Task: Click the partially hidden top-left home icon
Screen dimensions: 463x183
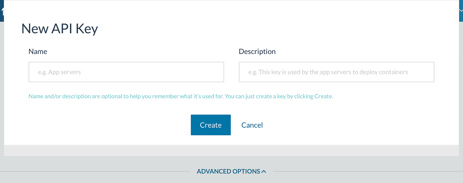Action: pyautogui.click(x=2, y=11)
